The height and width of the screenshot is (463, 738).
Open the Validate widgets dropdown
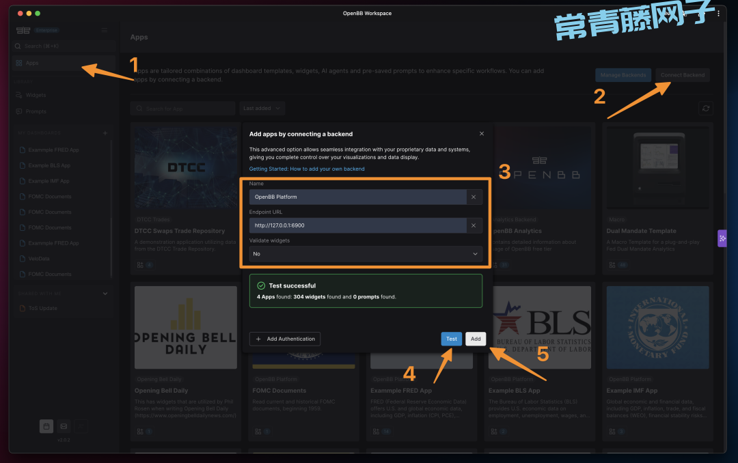(x=366, y=254)
